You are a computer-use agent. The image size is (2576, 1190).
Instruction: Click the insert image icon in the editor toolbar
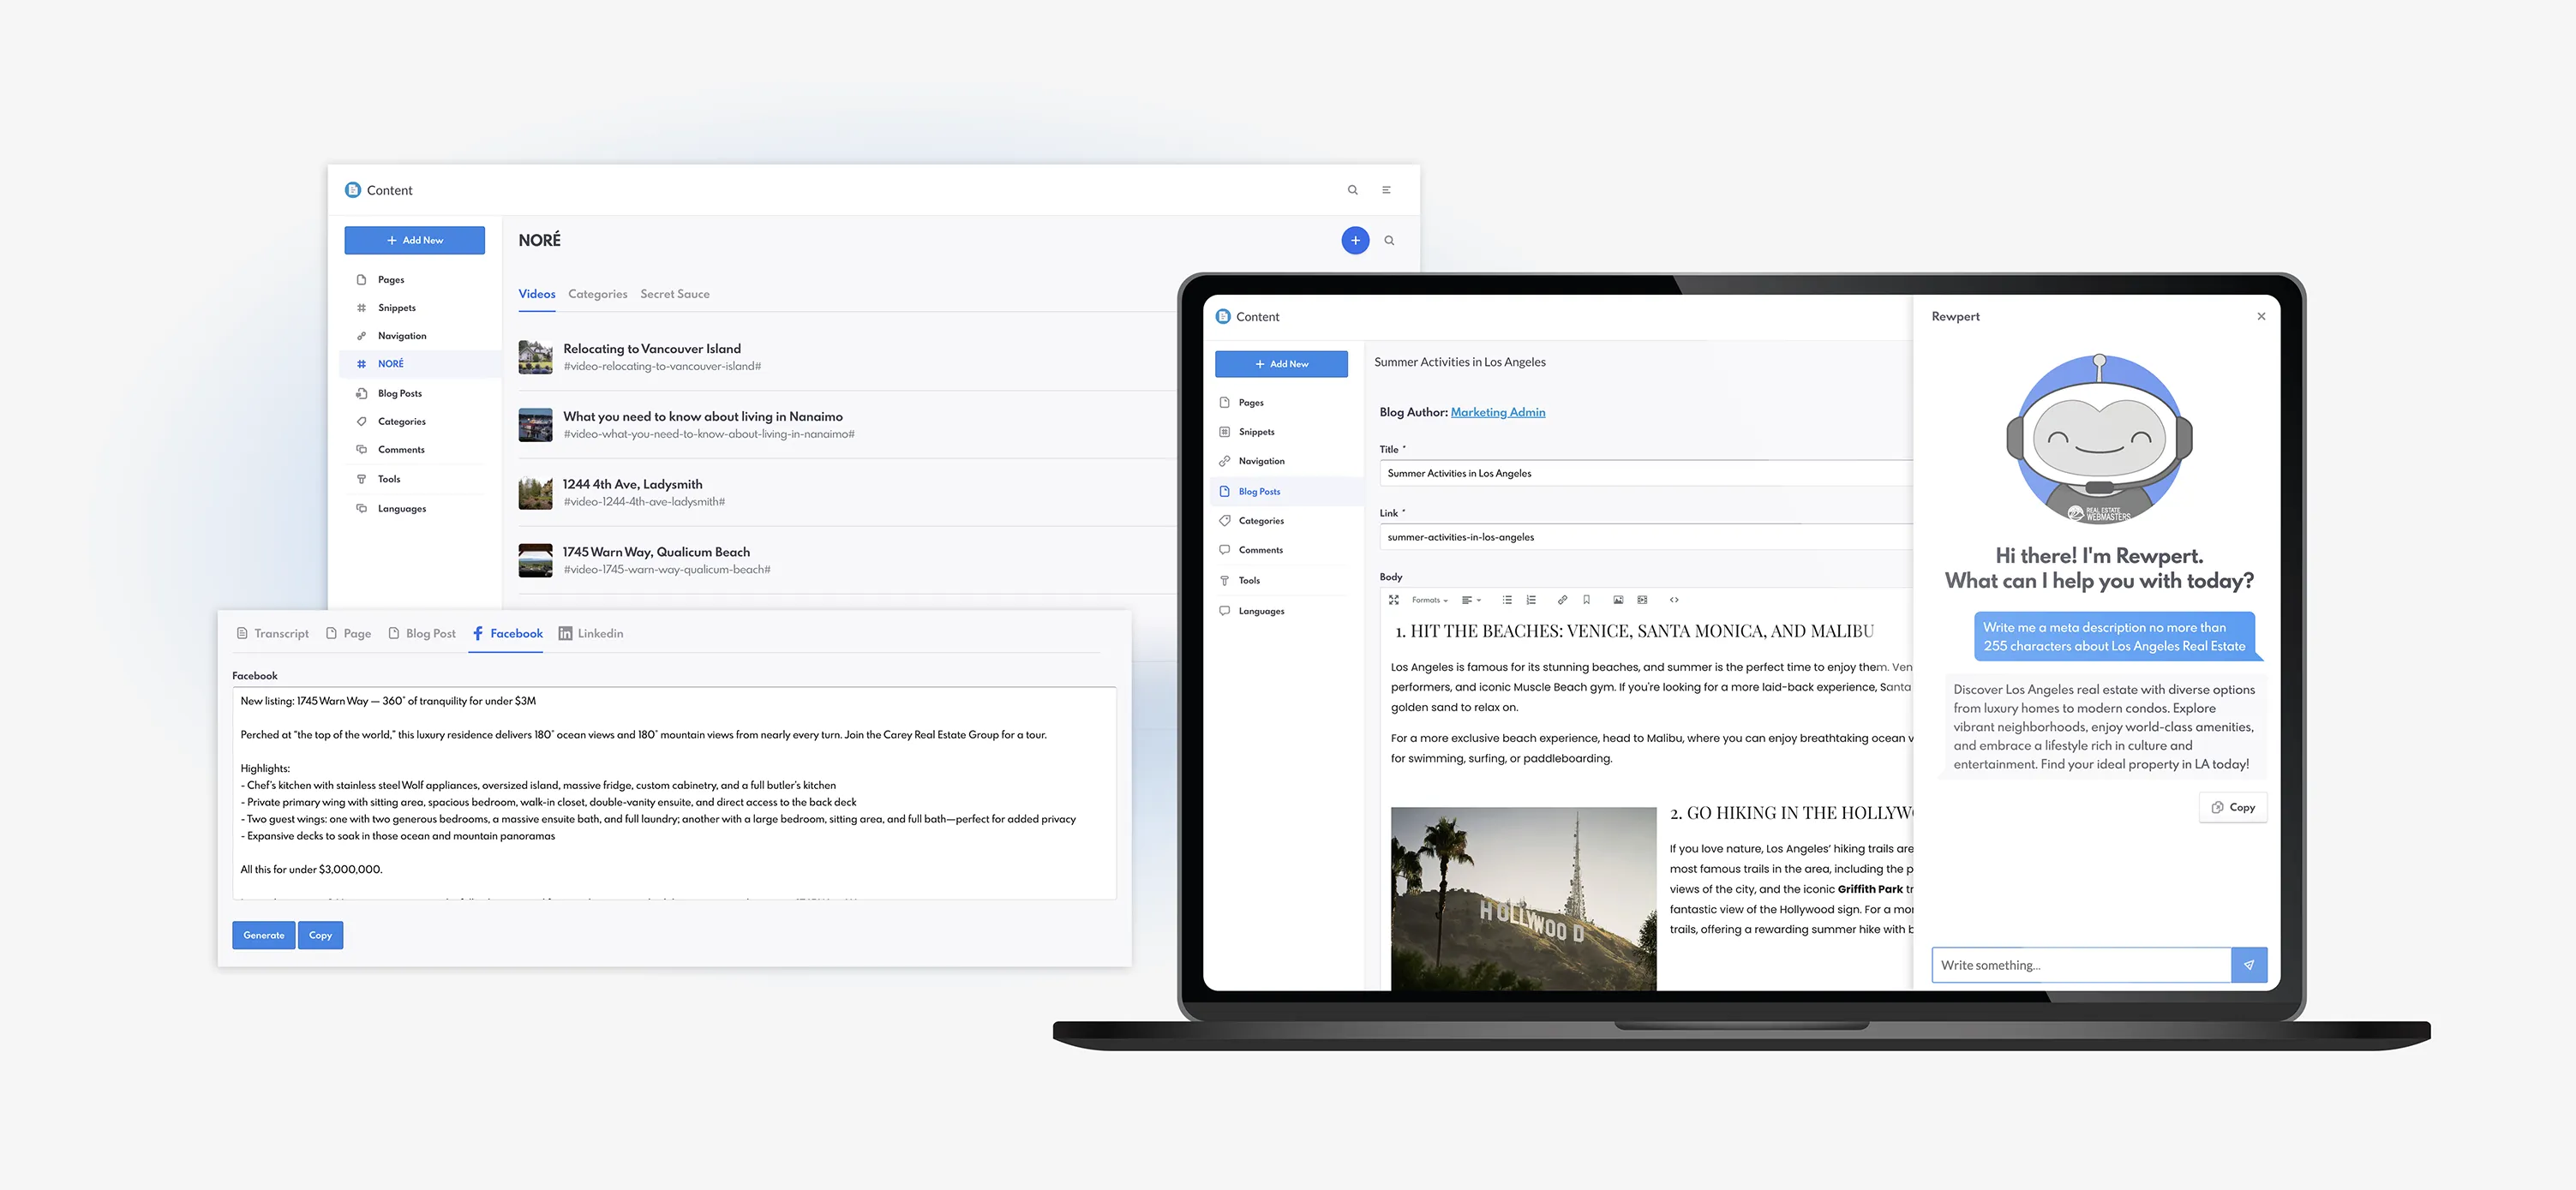pos(1618,600)
